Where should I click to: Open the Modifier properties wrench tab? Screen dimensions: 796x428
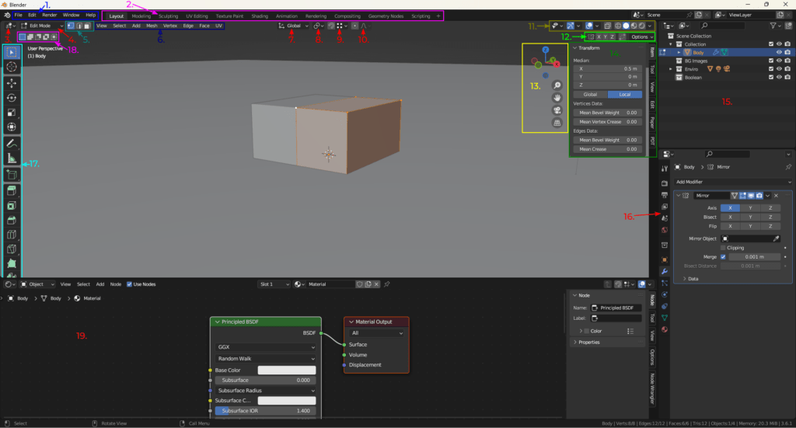pyautogui.click(x=664, y=271)
